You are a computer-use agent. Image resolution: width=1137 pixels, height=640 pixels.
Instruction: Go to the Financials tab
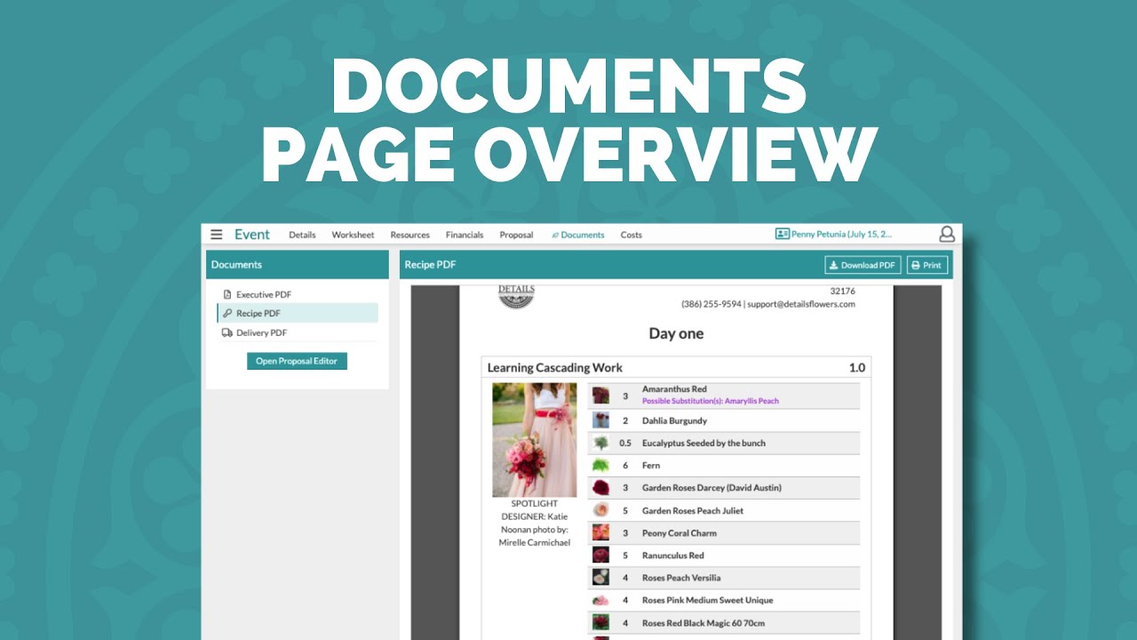pyautogui.click(x=465, y=235)
